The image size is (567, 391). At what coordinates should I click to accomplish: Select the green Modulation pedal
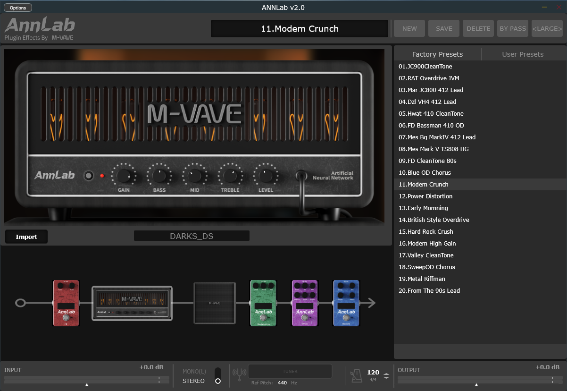[x=263, y=303]
